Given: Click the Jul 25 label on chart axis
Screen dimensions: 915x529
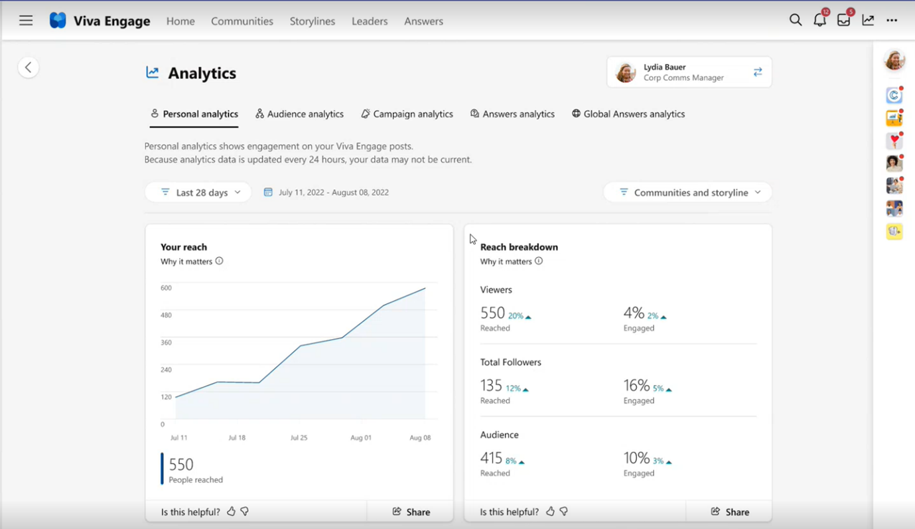Looking at the screenshot, I should tap(299, 438).
